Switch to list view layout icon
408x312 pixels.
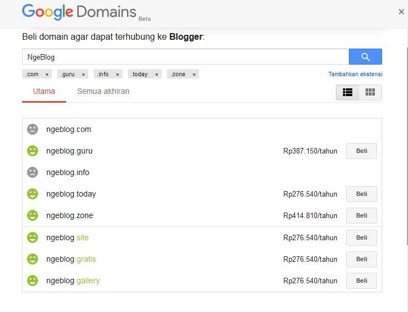347,92
